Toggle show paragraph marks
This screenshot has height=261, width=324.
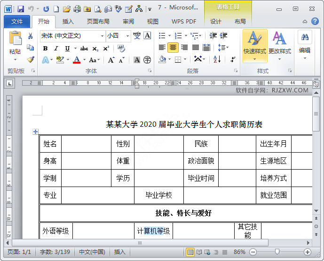[x=233, y=60]
